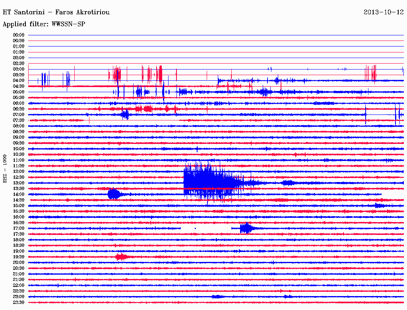Click the HT Santorini station title
Image resolution: width=407 pixels, height=310 pixels.
coord(56,12)
